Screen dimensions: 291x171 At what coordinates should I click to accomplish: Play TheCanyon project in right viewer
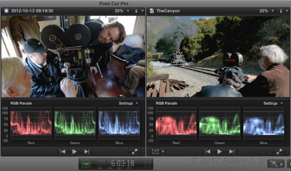220,152
